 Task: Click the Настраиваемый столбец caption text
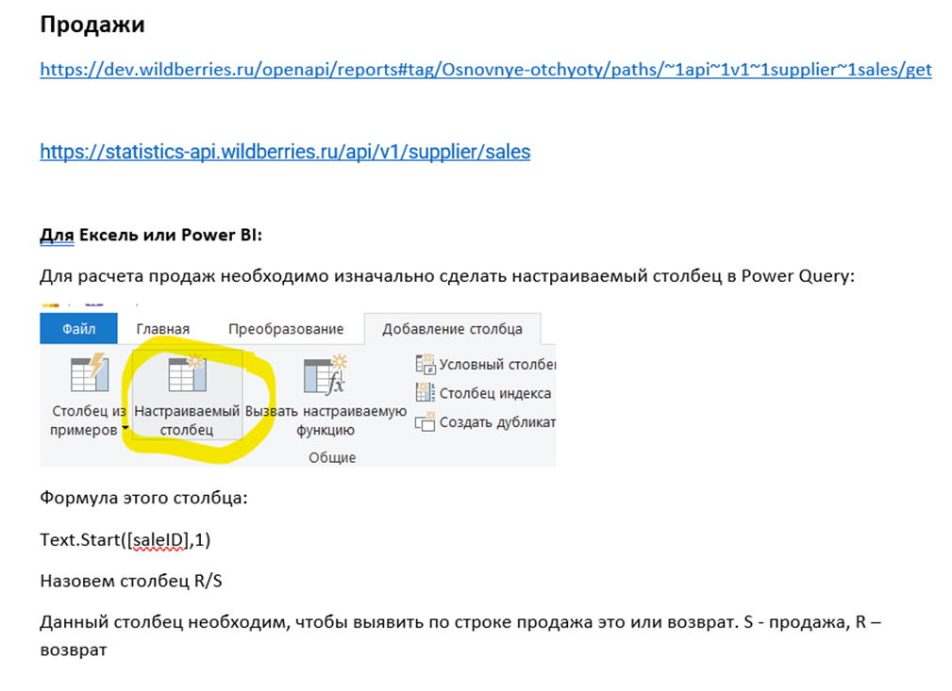tap(187, 420)
